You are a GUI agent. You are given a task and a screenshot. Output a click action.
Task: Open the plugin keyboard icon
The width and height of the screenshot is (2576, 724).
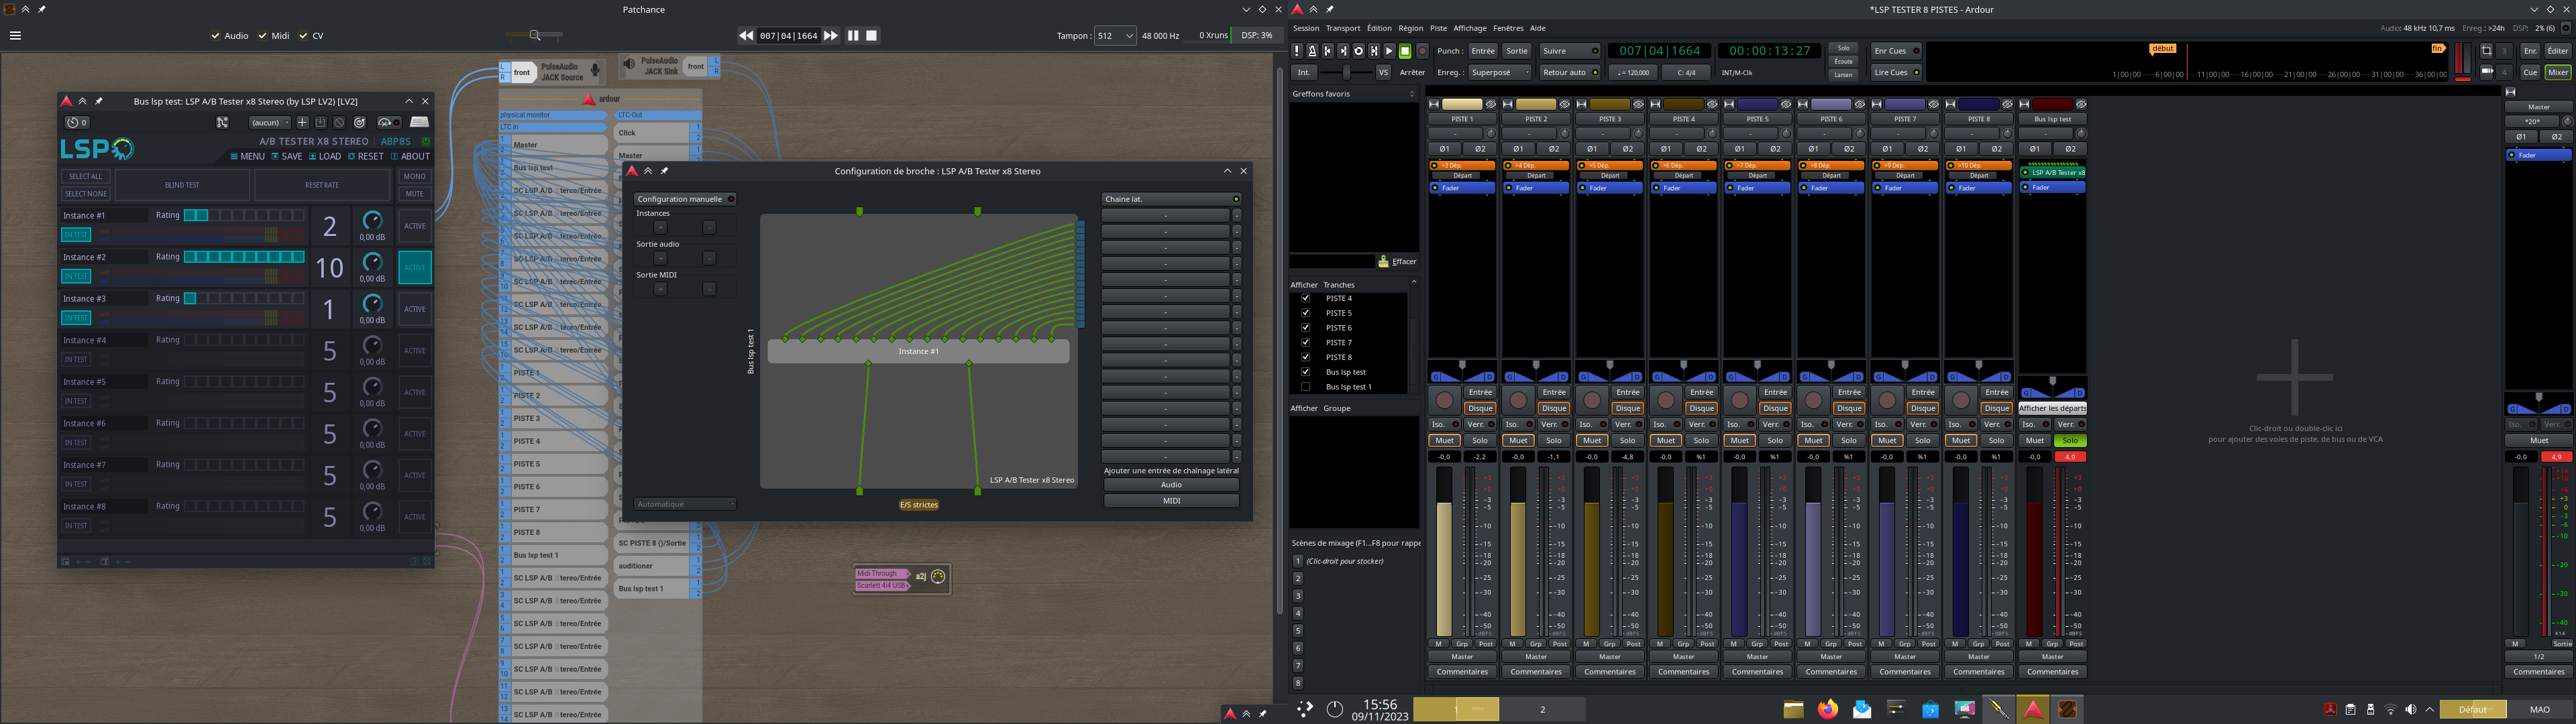[420, 123]
